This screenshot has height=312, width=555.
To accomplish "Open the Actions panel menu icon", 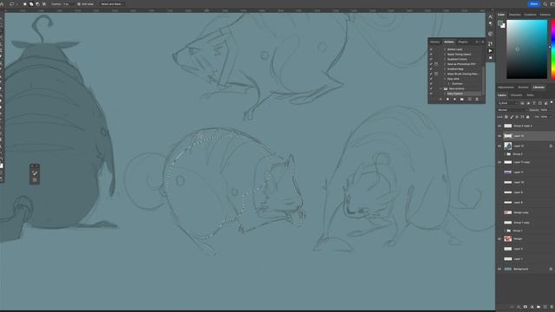I will pyautogui.click(x=483, y=42).
